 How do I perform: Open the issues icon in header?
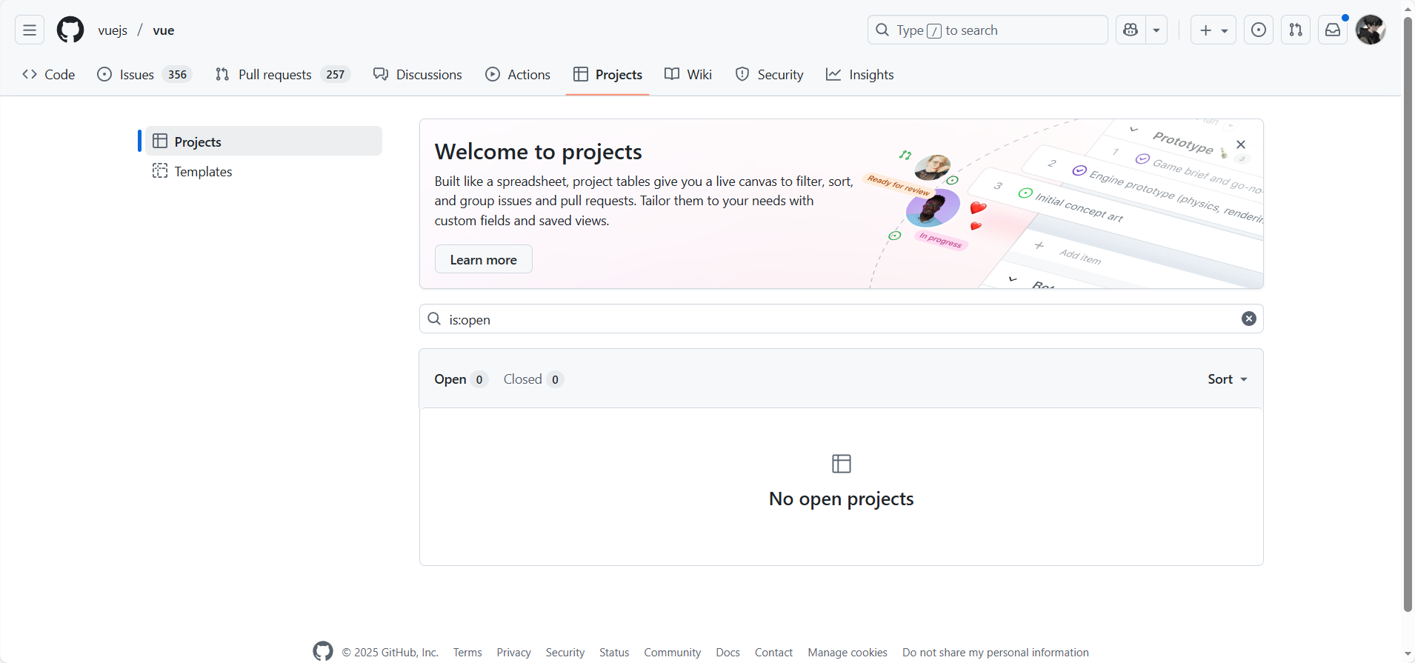click(x=1258, y=30)
